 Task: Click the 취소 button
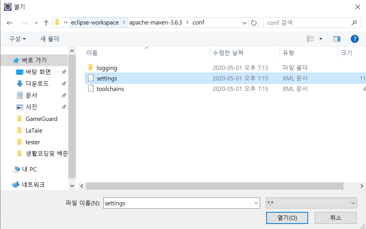coord(335,218)
